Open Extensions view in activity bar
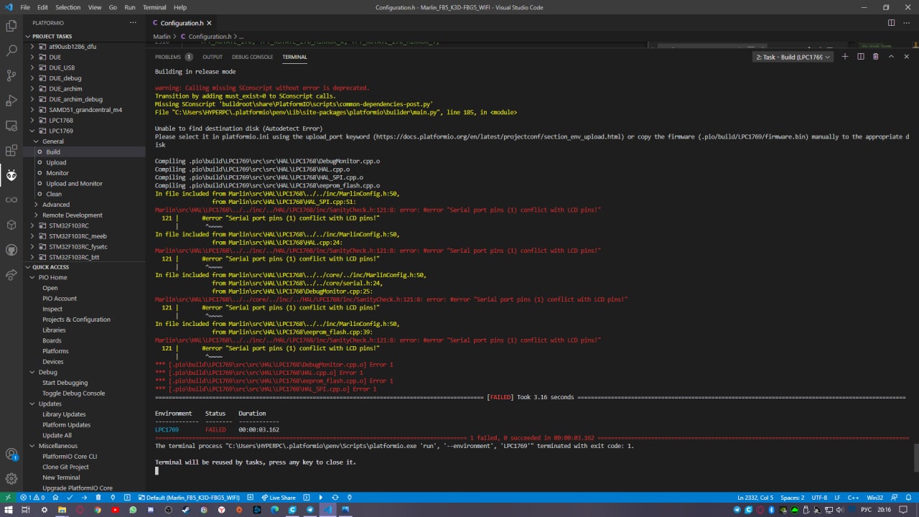The height and width of the screenshot is (517, 919). pos(11,151)
